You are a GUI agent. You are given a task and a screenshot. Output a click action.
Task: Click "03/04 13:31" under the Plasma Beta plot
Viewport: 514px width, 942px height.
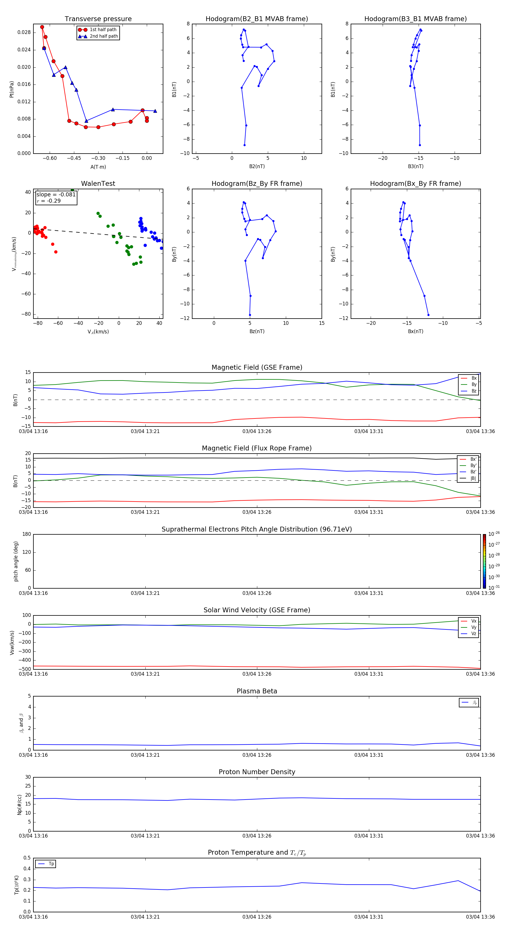(369, 755)
